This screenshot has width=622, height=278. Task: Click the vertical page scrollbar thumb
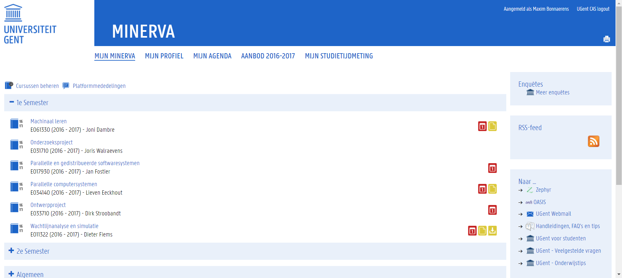coord(619,96)
